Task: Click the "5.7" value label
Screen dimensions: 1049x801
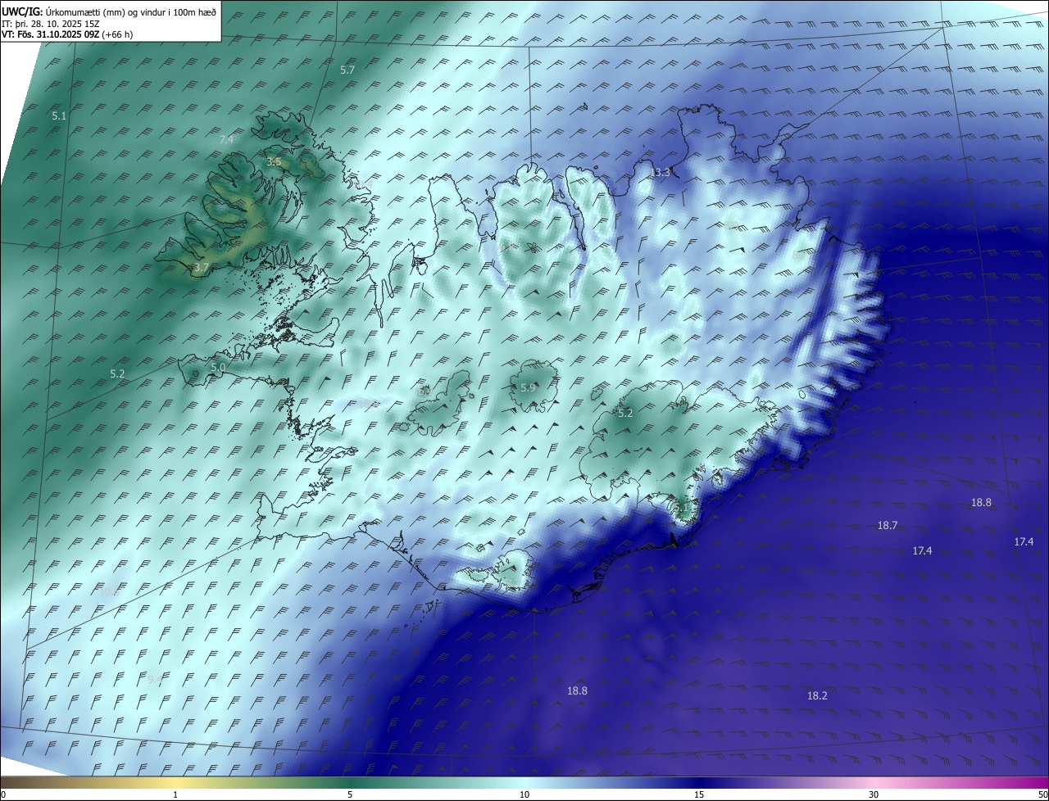Action: (x=347, y=70)
